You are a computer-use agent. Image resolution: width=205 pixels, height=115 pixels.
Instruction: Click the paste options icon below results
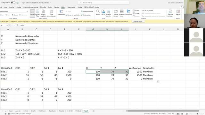(158, 81)
